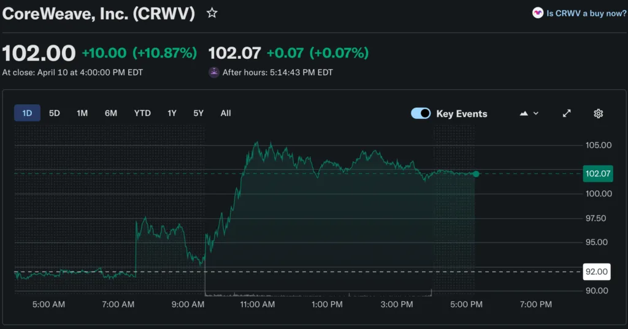This screenshot has height=329, width=628.
Task: Open the chart type dropdown
Action: coord(529,114)
